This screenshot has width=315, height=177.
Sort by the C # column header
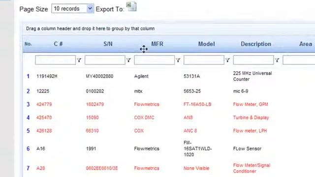[58, 44]
